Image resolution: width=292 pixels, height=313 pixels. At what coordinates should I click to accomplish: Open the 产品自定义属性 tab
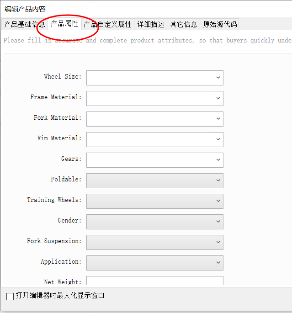(107, 24)
